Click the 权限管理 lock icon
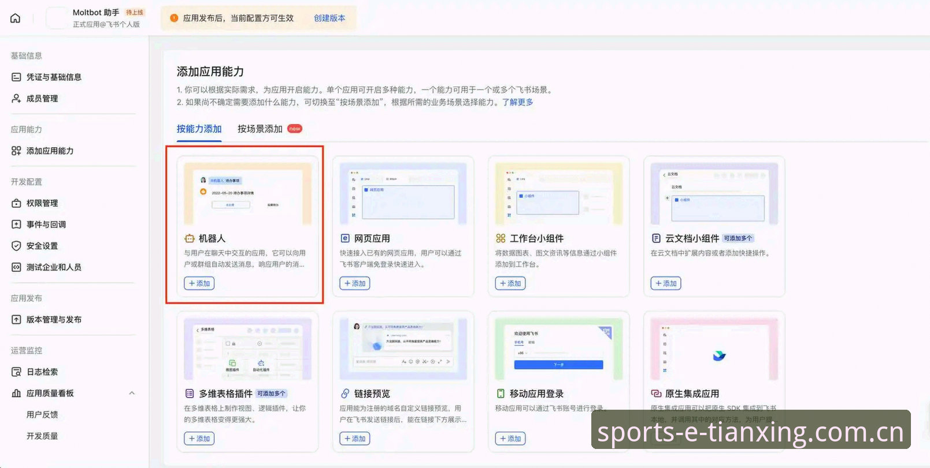Screen dimensions: 930x468 [x=16, y=203]
